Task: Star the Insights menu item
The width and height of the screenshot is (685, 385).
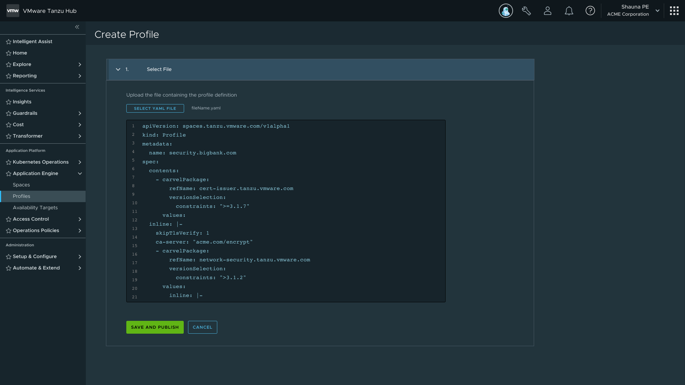Action: point(9,102)
